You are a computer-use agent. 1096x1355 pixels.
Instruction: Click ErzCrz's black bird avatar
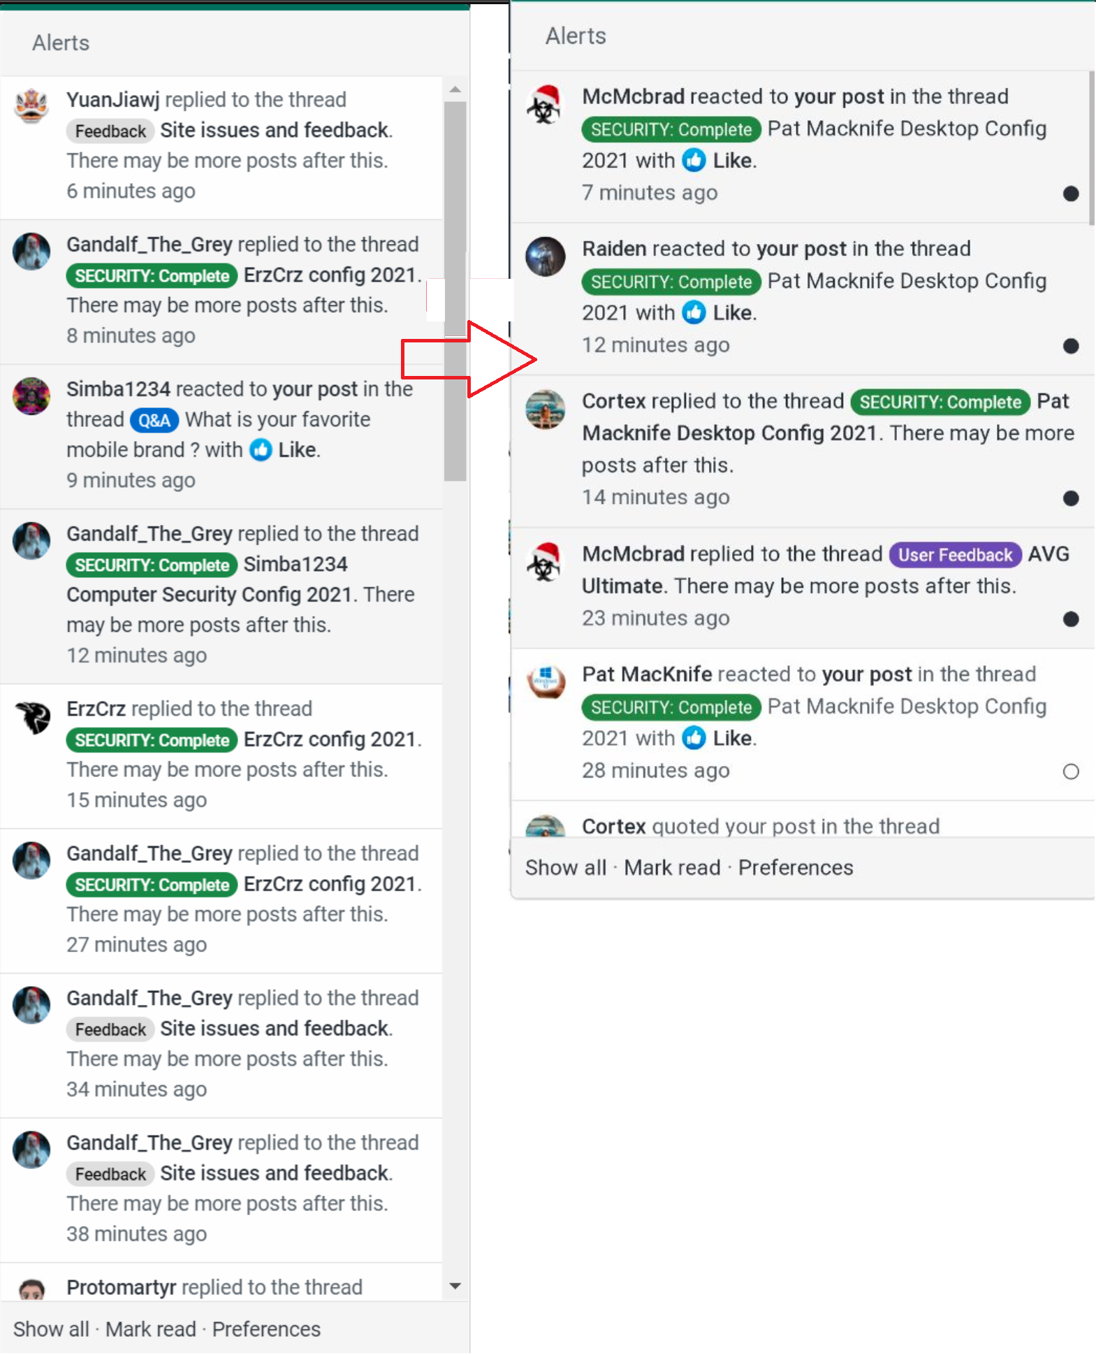pyautogui.click(x=31, y=717)
